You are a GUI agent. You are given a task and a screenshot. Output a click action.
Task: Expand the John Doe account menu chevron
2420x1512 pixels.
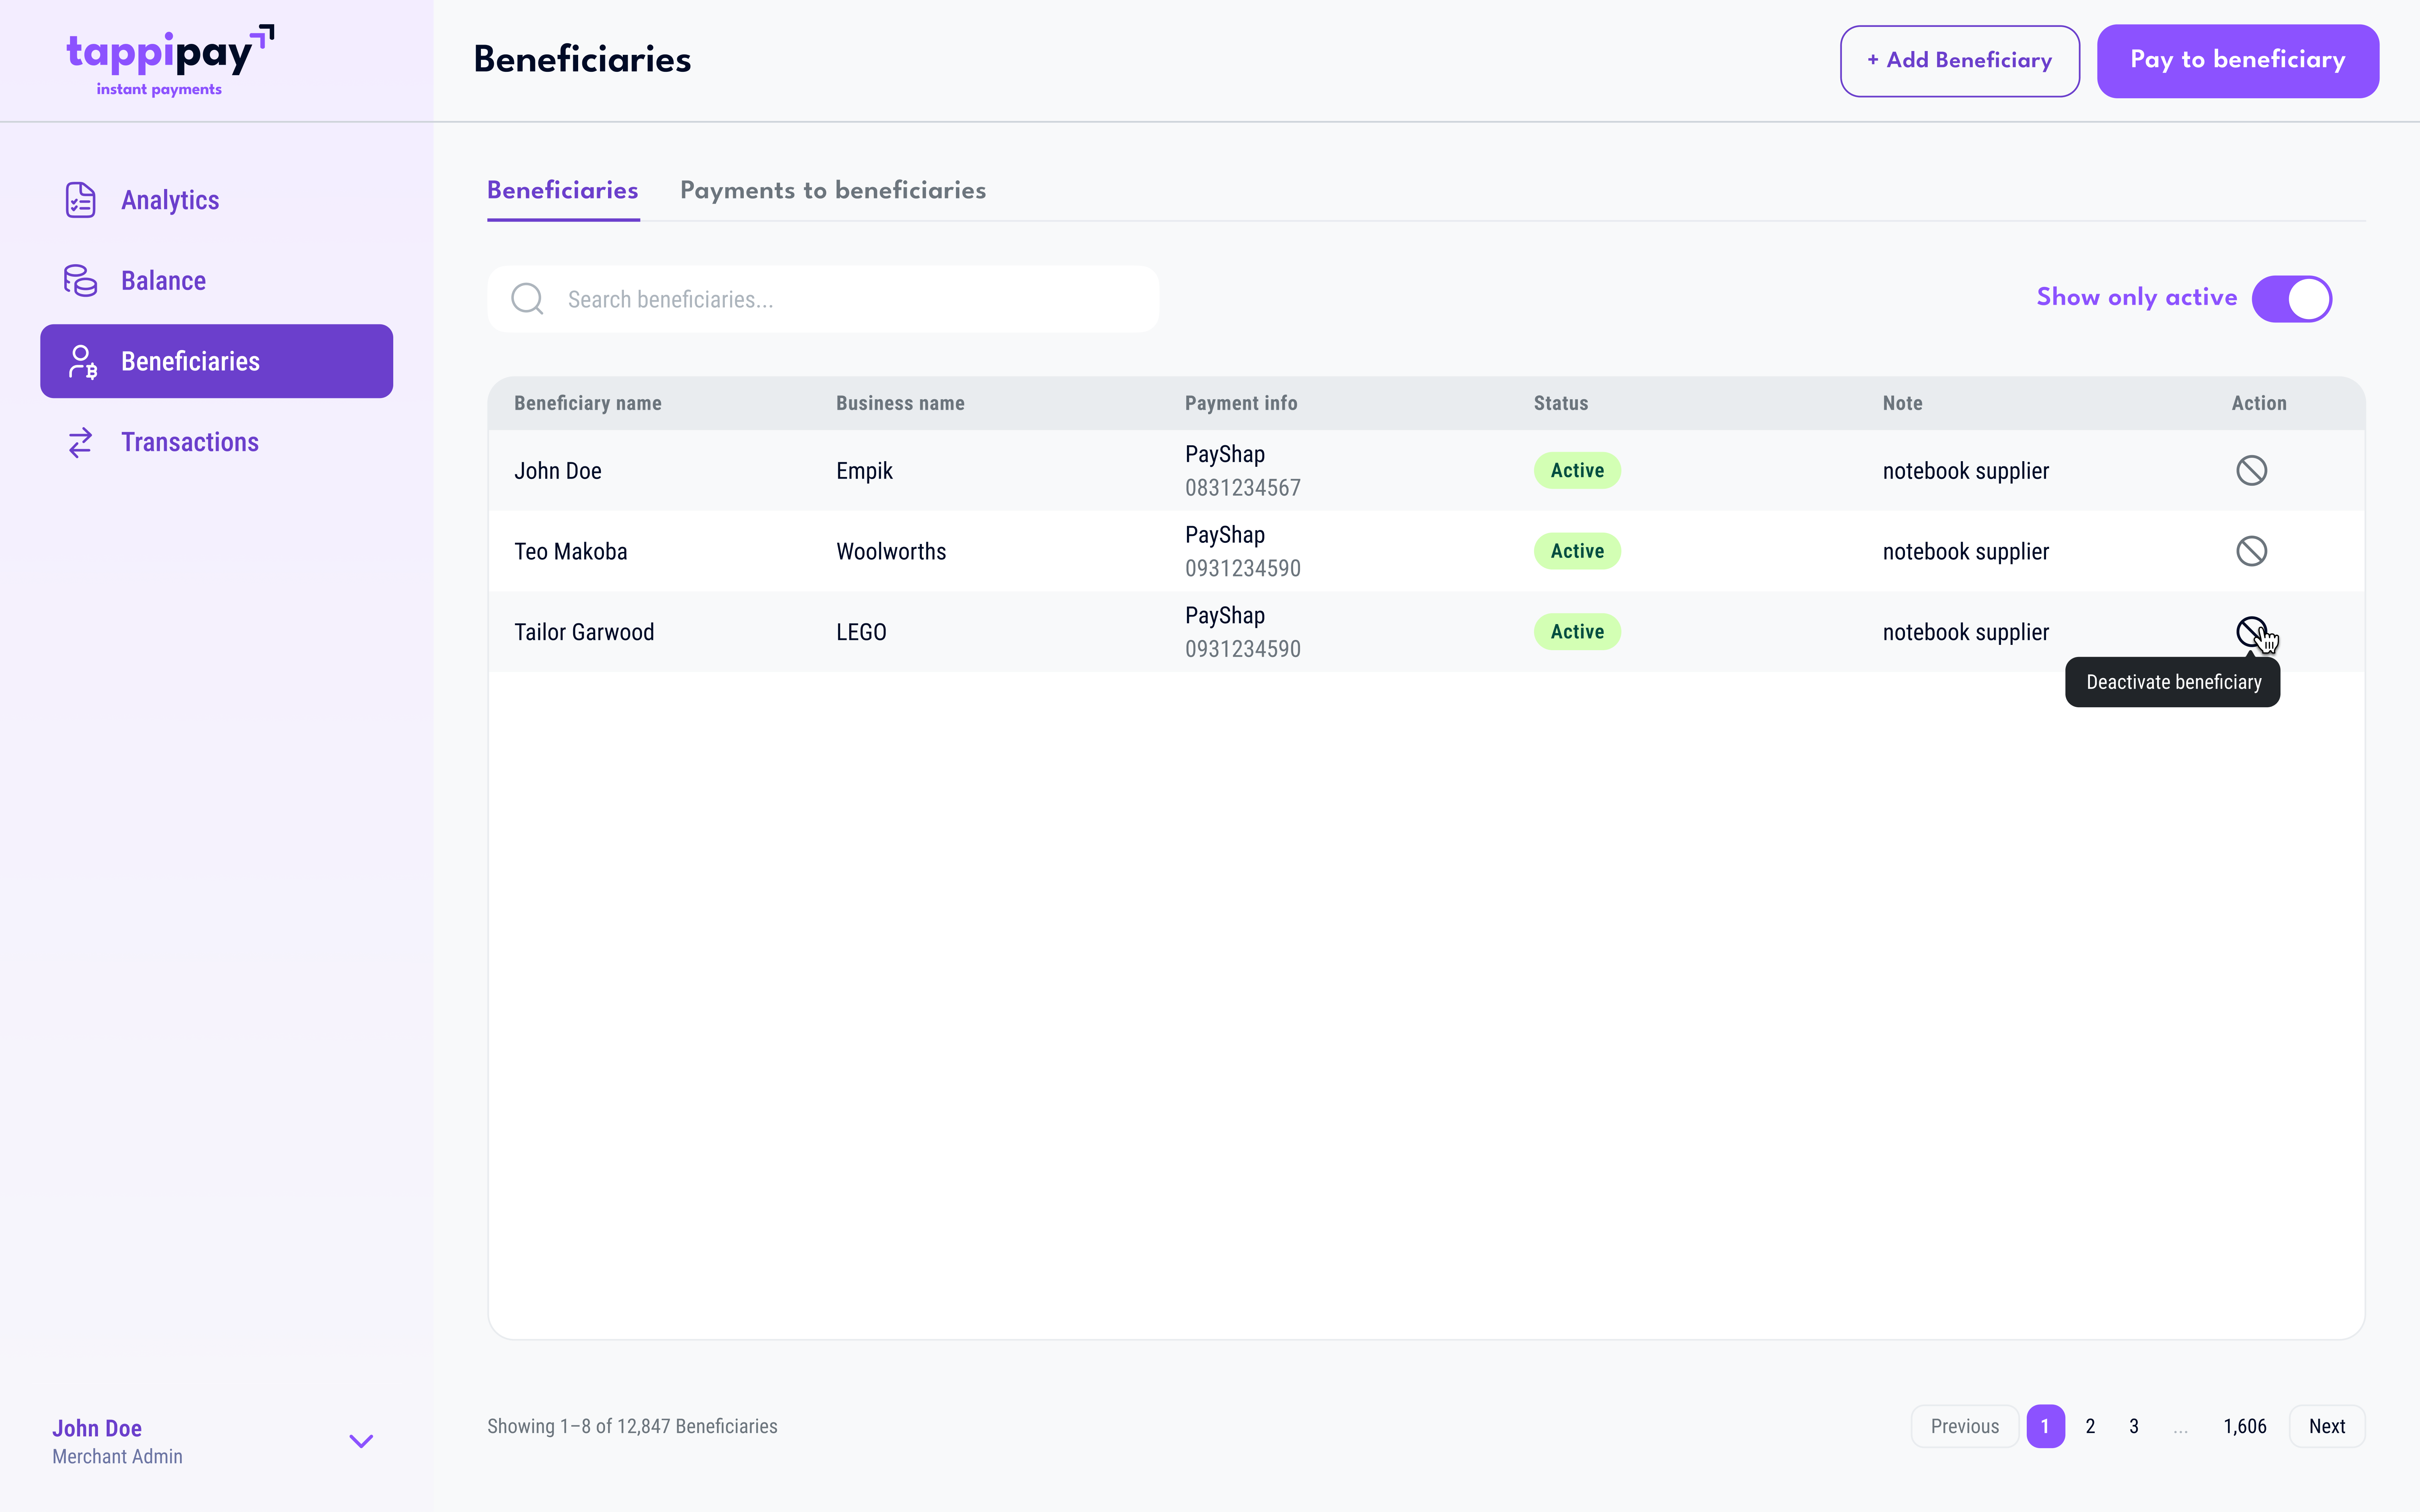361,1441
